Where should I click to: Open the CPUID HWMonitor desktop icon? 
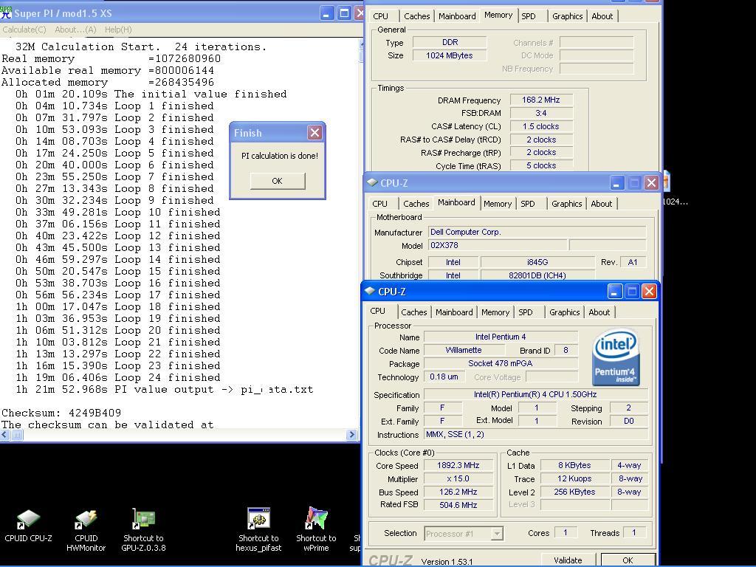tap(86, 530)
